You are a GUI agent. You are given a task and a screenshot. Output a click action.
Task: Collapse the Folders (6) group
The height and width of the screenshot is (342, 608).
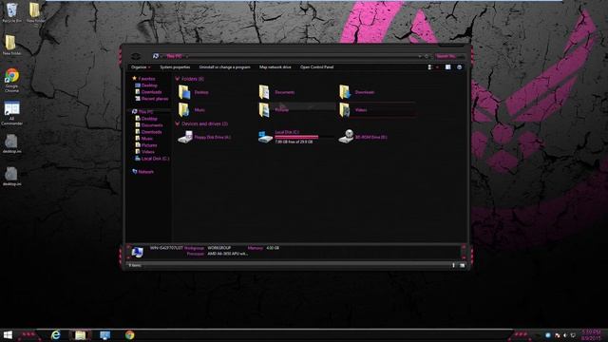tap(178, 79)
